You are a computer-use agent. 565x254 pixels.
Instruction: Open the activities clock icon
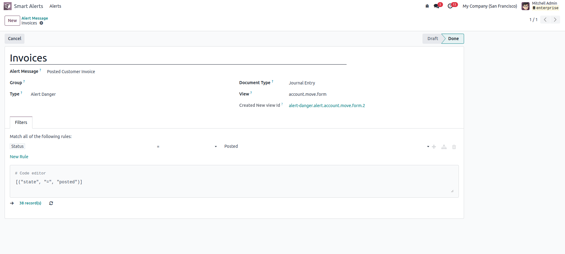pyautogui.click(x=450, y=6)
